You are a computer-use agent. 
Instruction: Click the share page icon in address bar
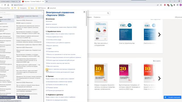[158, 5]
